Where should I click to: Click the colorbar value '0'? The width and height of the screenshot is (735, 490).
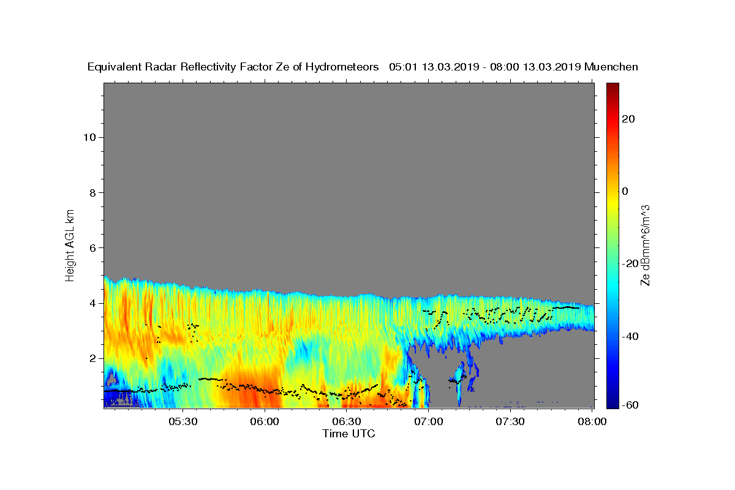coord(625,191)
